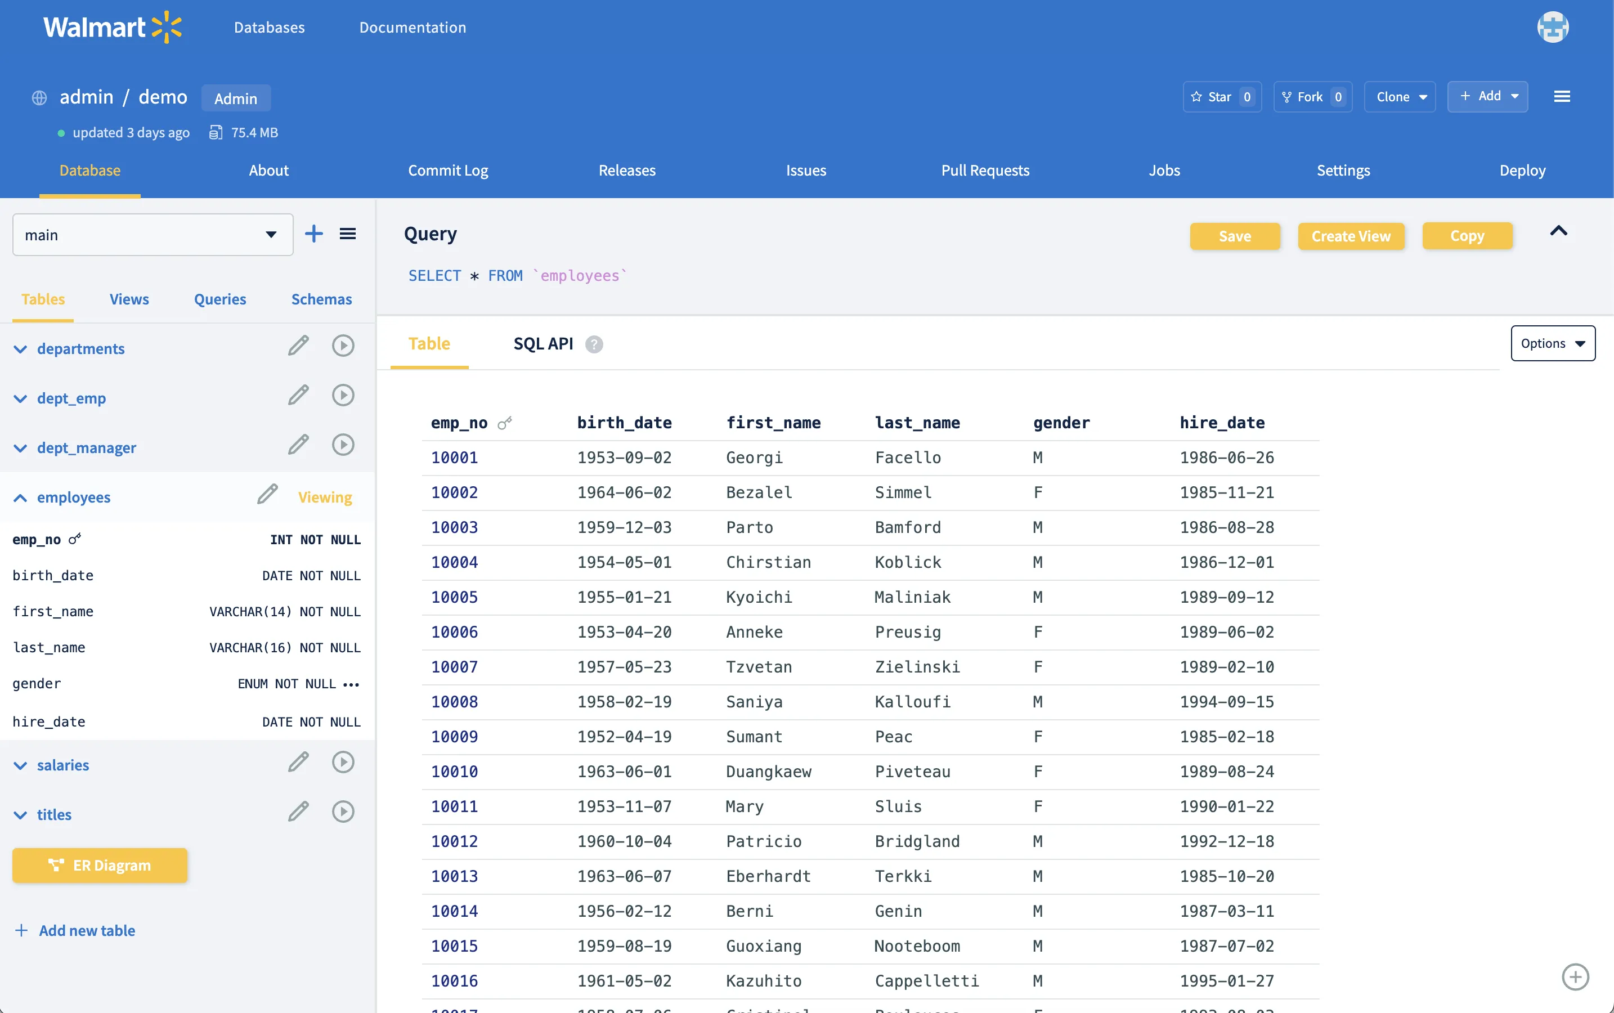The width and height of the screenshot is (1614, 1013).
Task: Click the play icon for salaries table
Action: (343, 763)
